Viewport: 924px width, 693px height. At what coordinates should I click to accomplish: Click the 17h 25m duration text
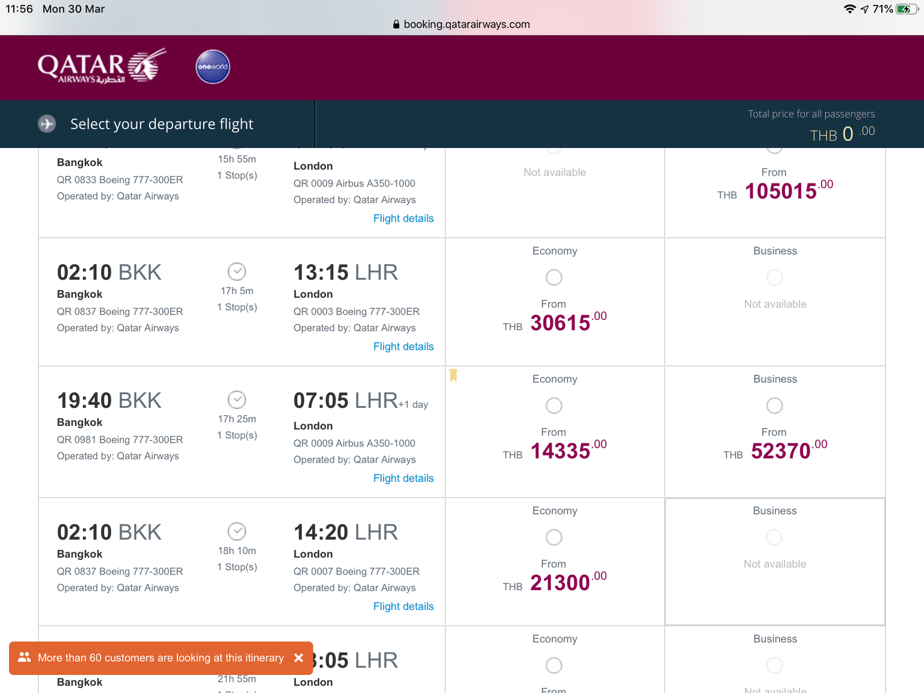coord(237,419)
